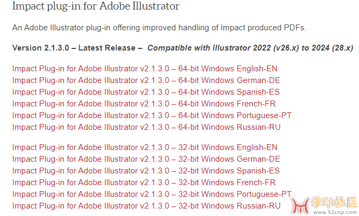This screenshot has width=359, height=216.
Task: Open the 64-bit Windows Portuguese-PT download link
Action: point(152,115)
